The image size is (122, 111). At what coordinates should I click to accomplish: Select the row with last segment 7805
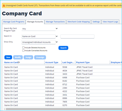point(63,102)
